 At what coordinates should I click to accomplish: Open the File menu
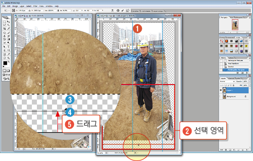click(4, 6)
